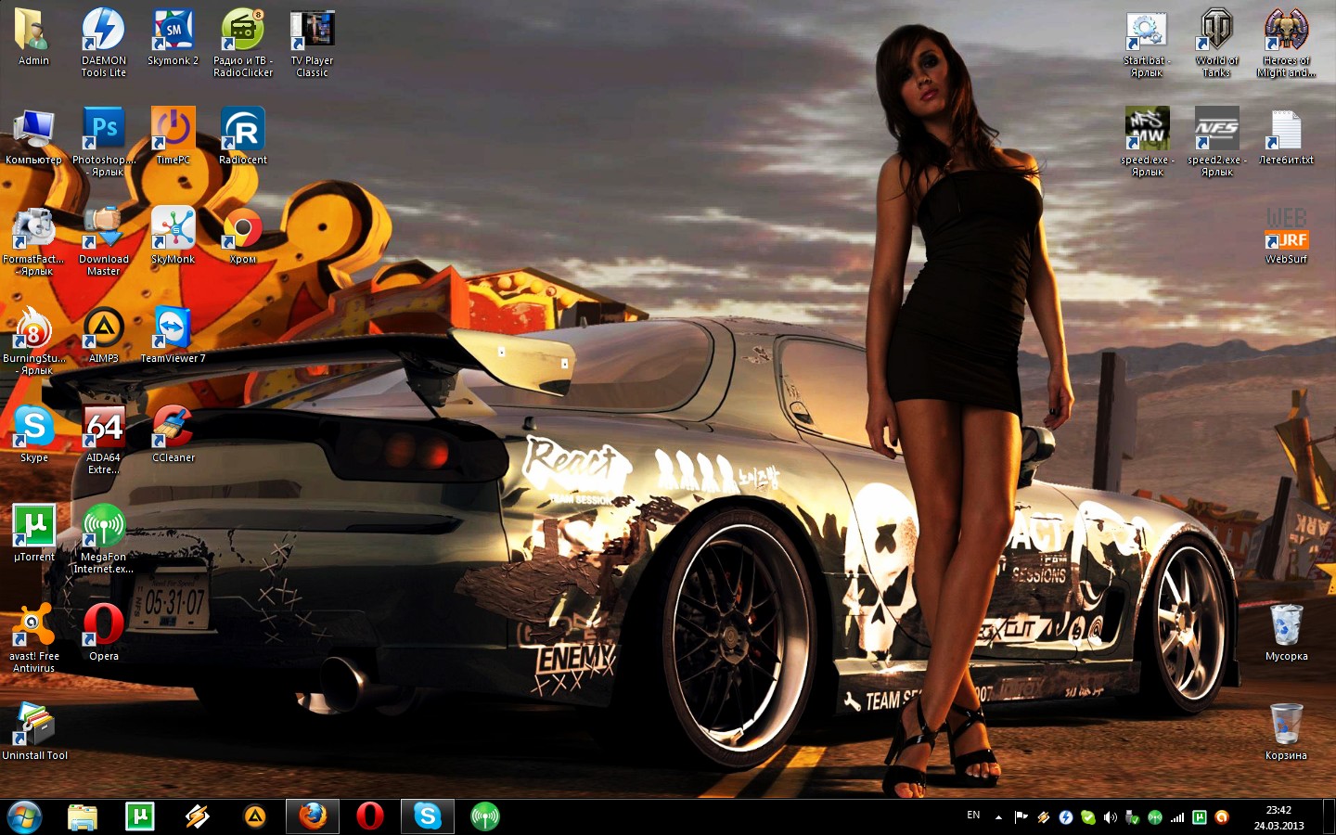Select the Radiocent desktop icon
The width and height of the screenshot is (1336, 835).
(243, 137)
